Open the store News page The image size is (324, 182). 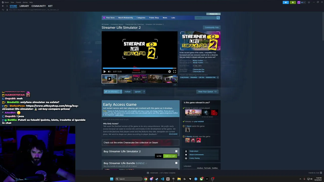click(x=165, y=18)
